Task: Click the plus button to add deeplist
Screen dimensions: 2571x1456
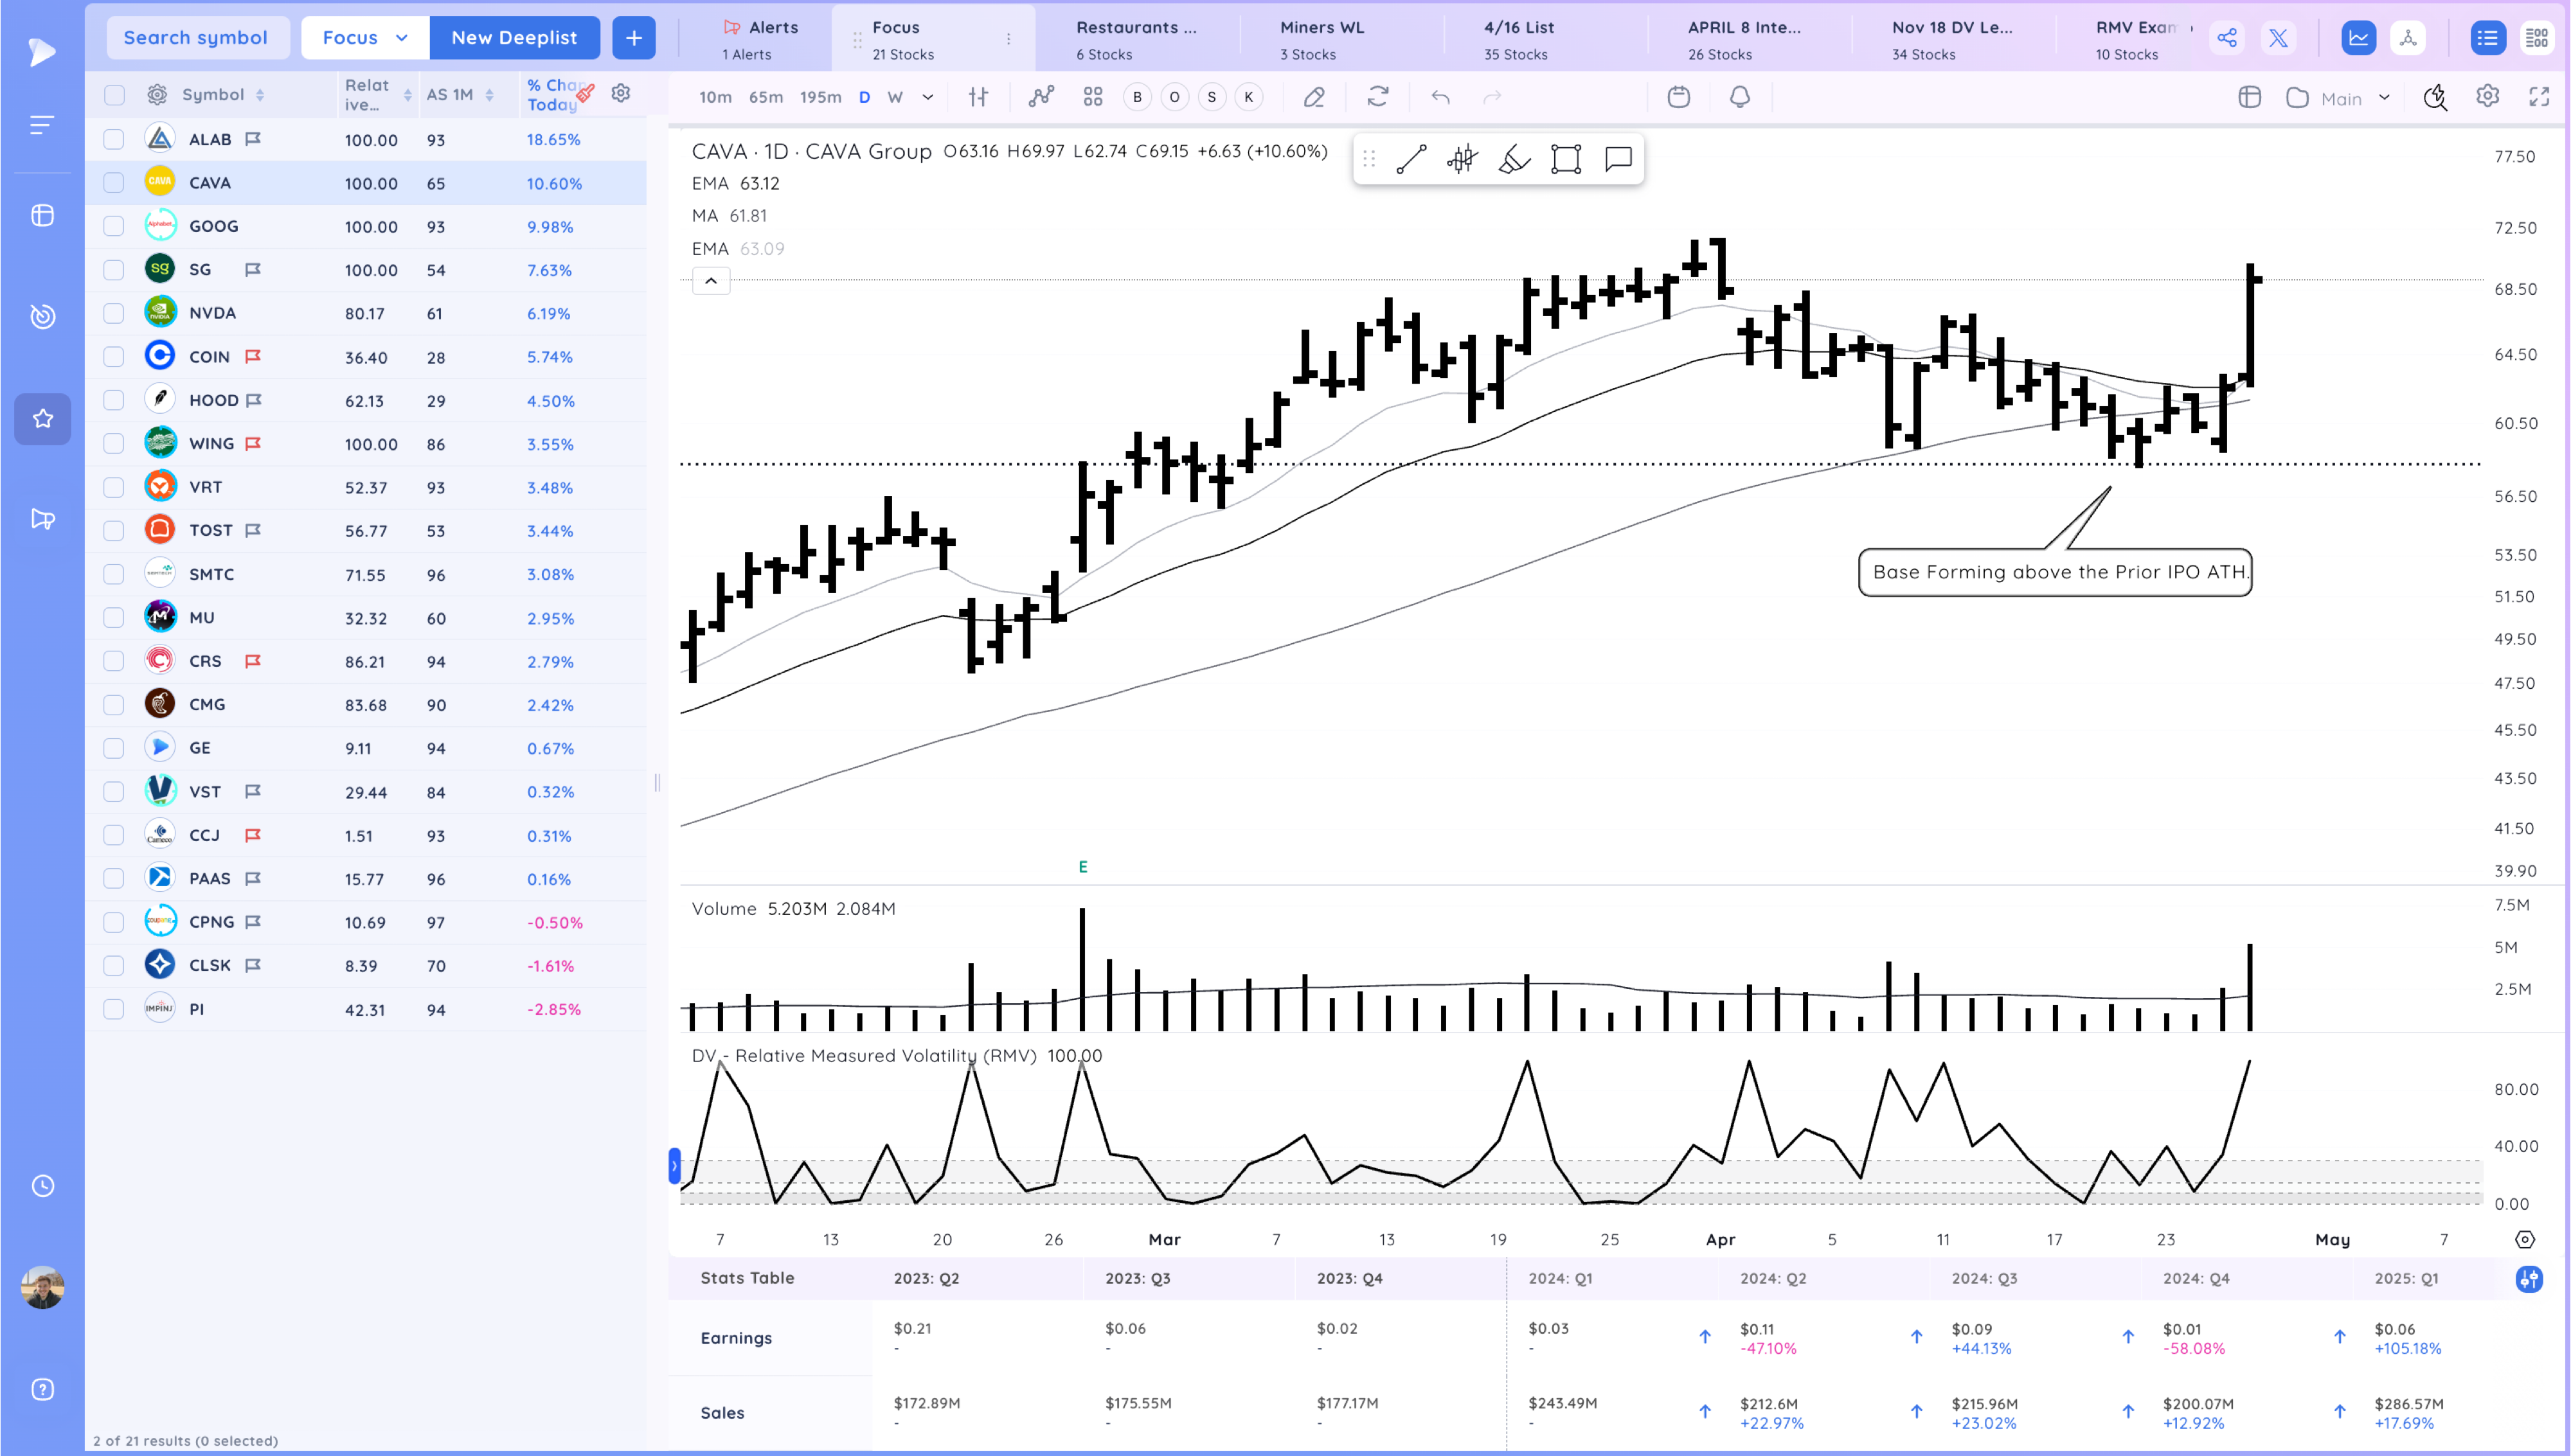Action: pyautogui.click(x=634, y=38)
